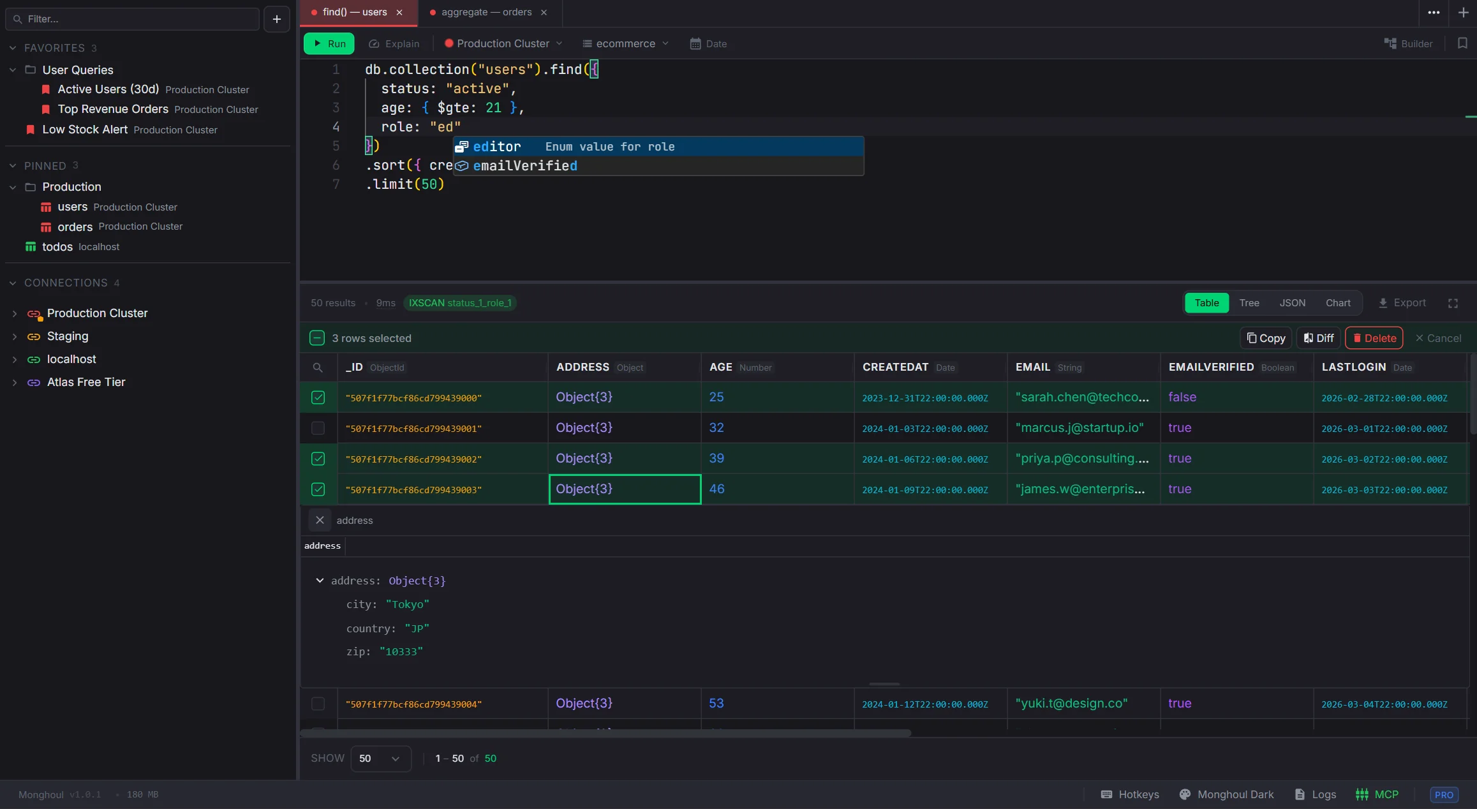
Task: Toggle fullscreen results panel icon
Action: [1453, 303]
